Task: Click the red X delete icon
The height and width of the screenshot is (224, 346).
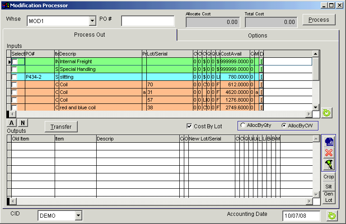Action: click(x=328, y=153)
